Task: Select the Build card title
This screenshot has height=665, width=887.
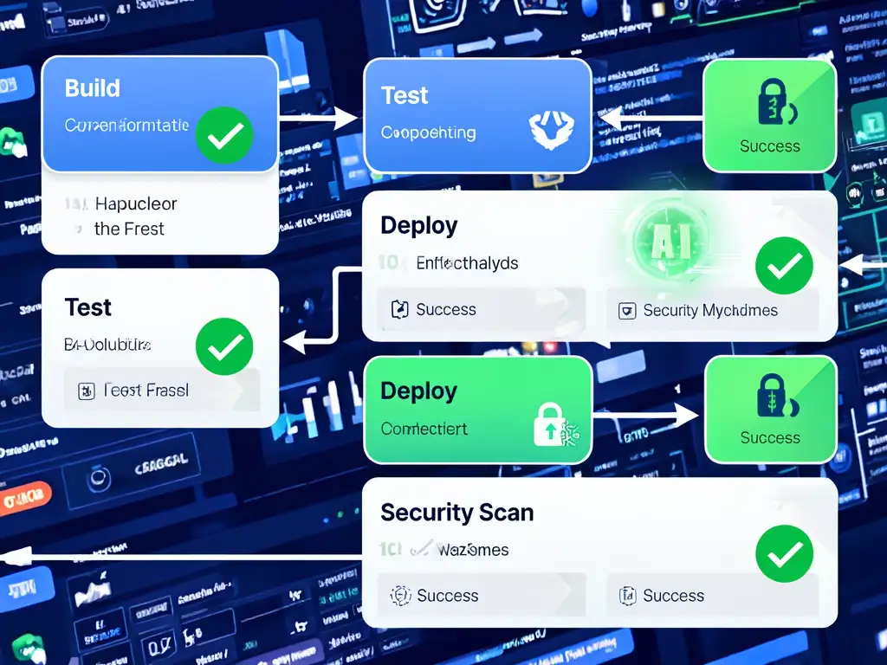Action: click(92, 88)
